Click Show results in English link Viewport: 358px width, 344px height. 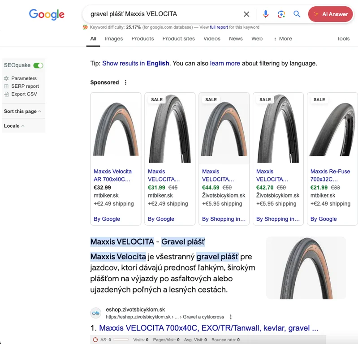(136, 64)
